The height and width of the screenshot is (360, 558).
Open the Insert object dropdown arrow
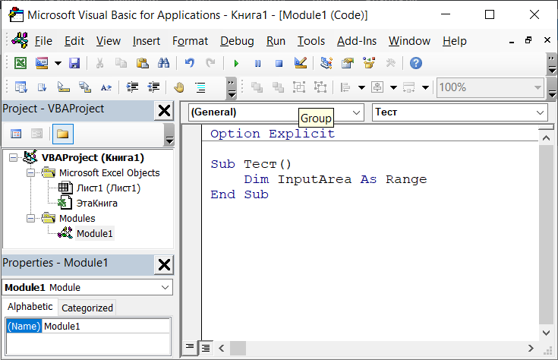coord(58,63)
